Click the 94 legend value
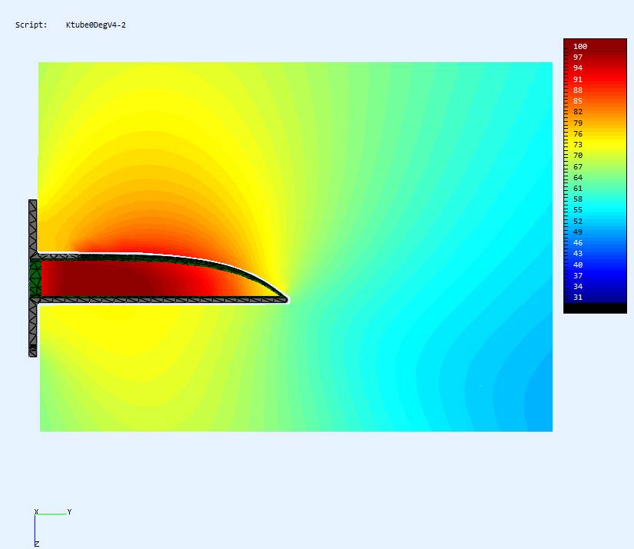634x549 pixels. pyautogui.click(x=578, y=68)
